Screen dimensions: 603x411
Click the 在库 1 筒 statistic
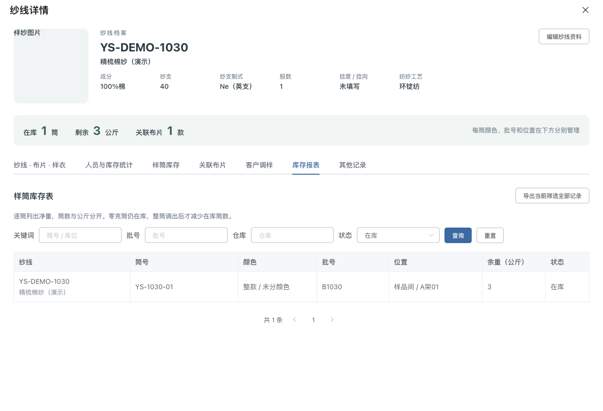tap(40, 131)
